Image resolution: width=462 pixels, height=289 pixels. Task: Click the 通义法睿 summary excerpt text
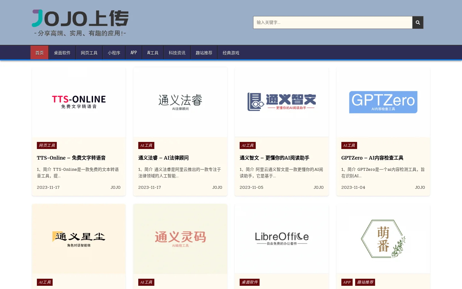180,173
